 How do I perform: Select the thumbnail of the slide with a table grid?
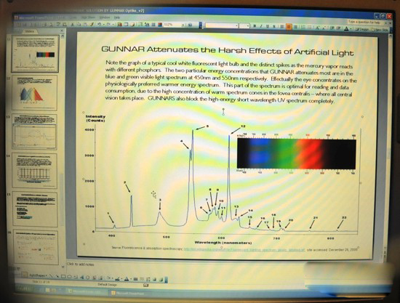34,171
